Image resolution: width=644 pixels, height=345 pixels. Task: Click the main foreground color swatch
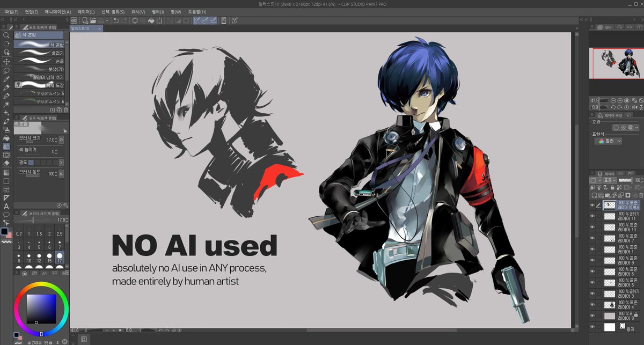[4, 231]
